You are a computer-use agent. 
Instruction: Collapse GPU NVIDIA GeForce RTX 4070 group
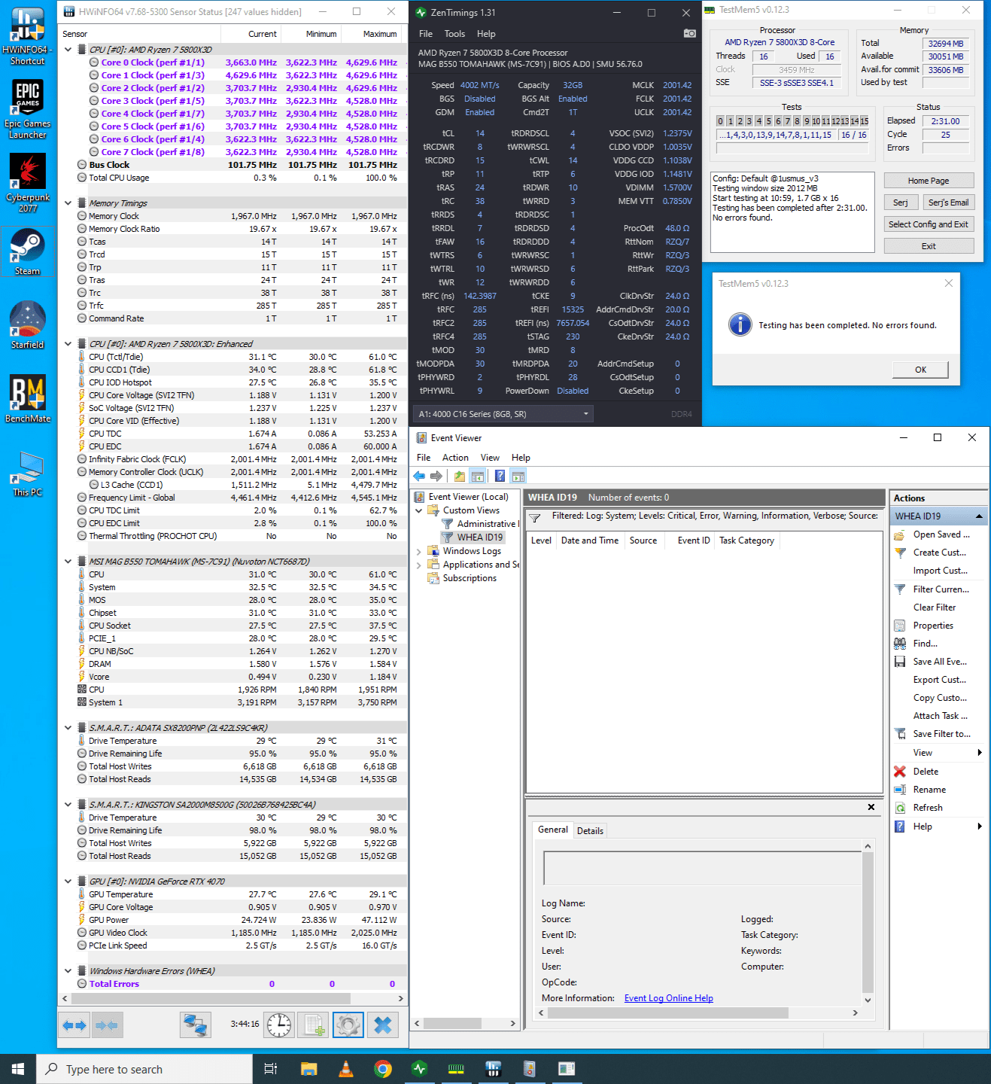point(68,882)
